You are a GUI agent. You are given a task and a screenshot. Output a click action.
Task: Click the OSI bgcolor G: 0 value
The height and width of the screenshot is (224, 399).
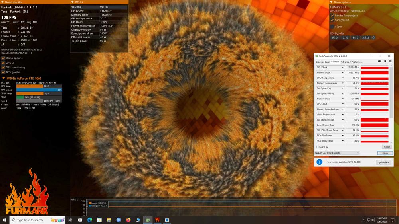(345, 37)
